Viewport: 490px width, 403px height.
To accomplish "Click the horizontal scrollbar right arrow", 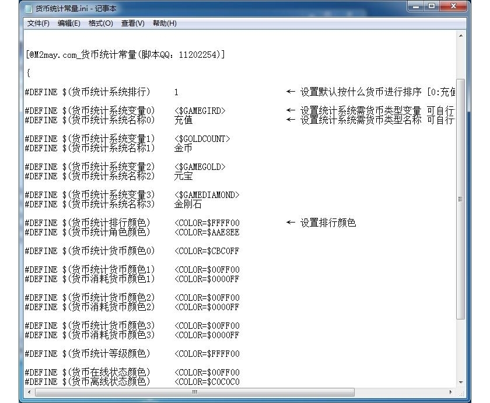I will pos(450,392).
